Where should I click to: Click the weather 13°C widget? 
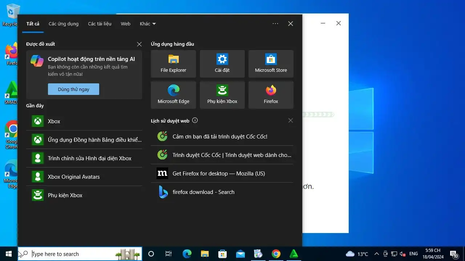[x=357, y=254]
